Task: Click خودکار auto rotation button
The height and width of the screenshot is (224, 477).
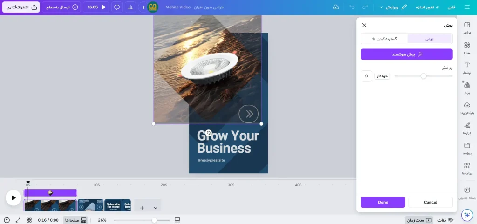Action: [382, 76]
